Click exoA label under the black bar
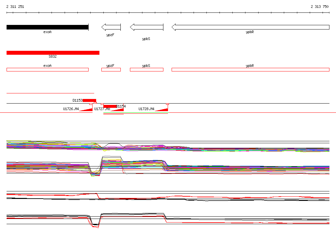This screenshot has width=336, height=234. [47, 32]
